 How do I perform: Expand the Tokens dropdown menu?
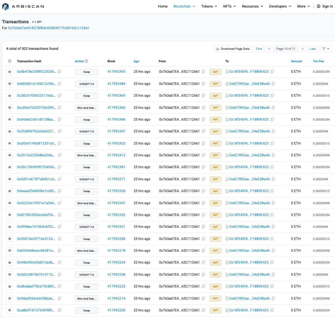click(x=209, y=7)
